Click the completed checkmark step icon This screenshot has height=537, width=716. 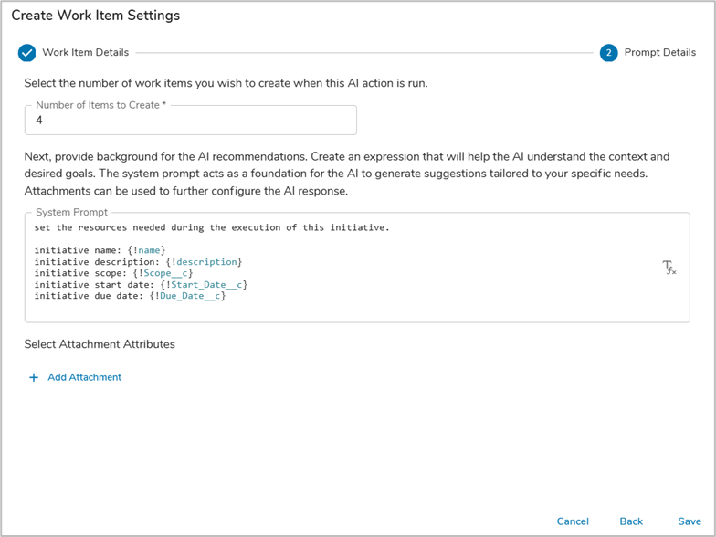coord(26,53)
